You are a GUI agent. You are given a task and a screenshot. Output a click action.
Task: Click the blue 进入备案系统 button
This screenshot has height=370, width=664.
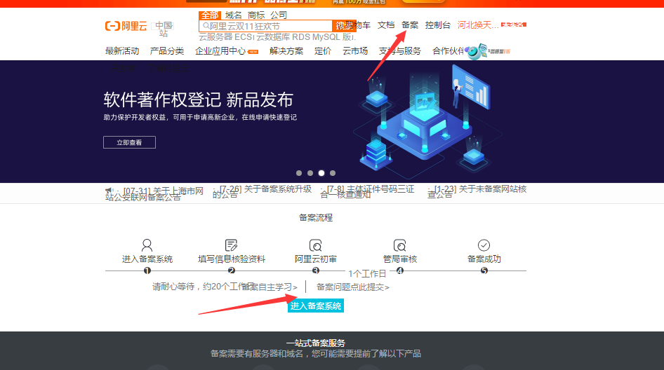click(315, 306)
